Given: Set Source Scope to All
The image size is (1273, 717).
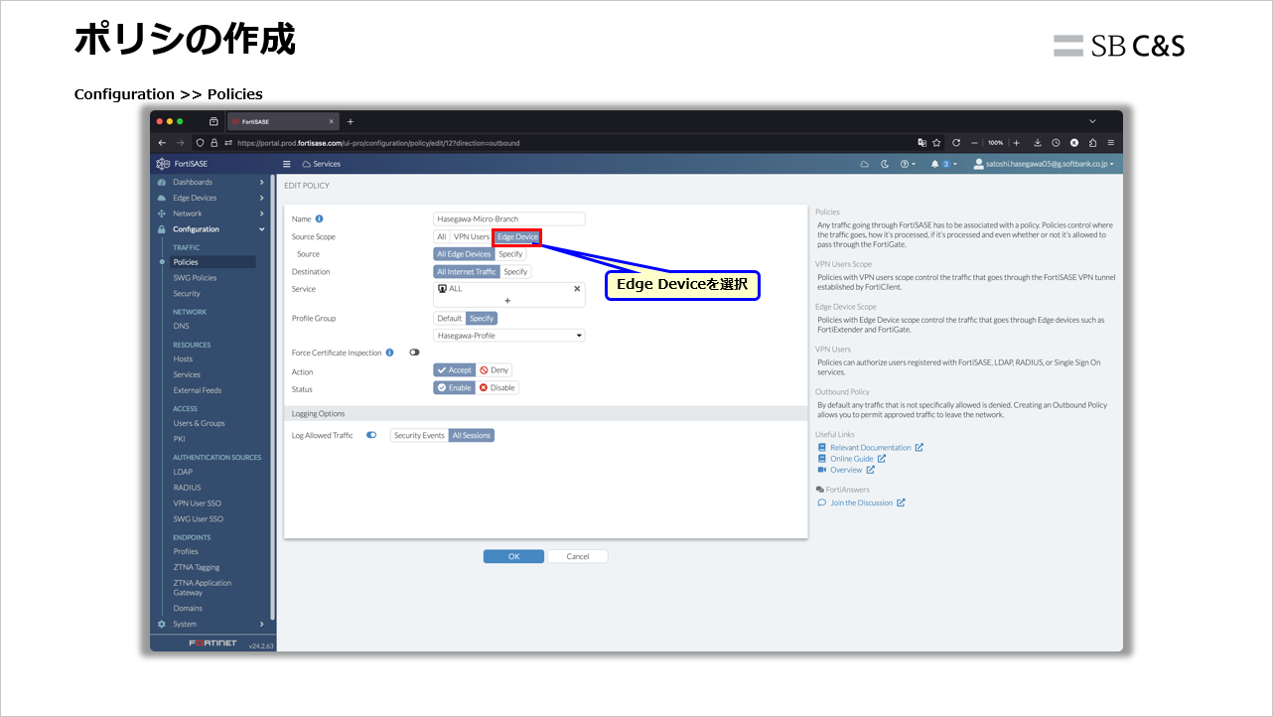Looking at the screenshot, I should pos(442,236).
